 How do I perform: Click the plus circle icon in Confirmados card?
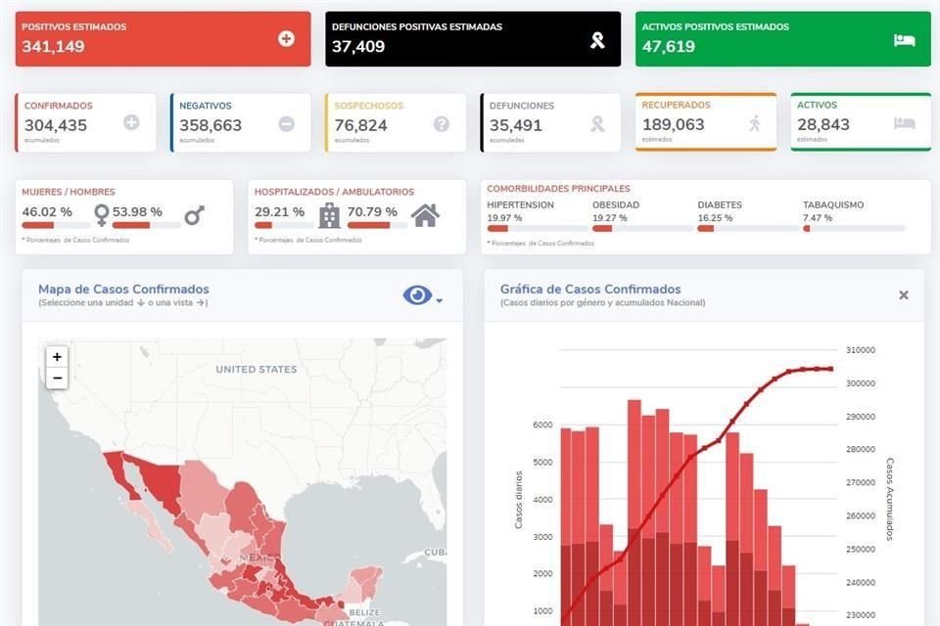pos(131,122)
